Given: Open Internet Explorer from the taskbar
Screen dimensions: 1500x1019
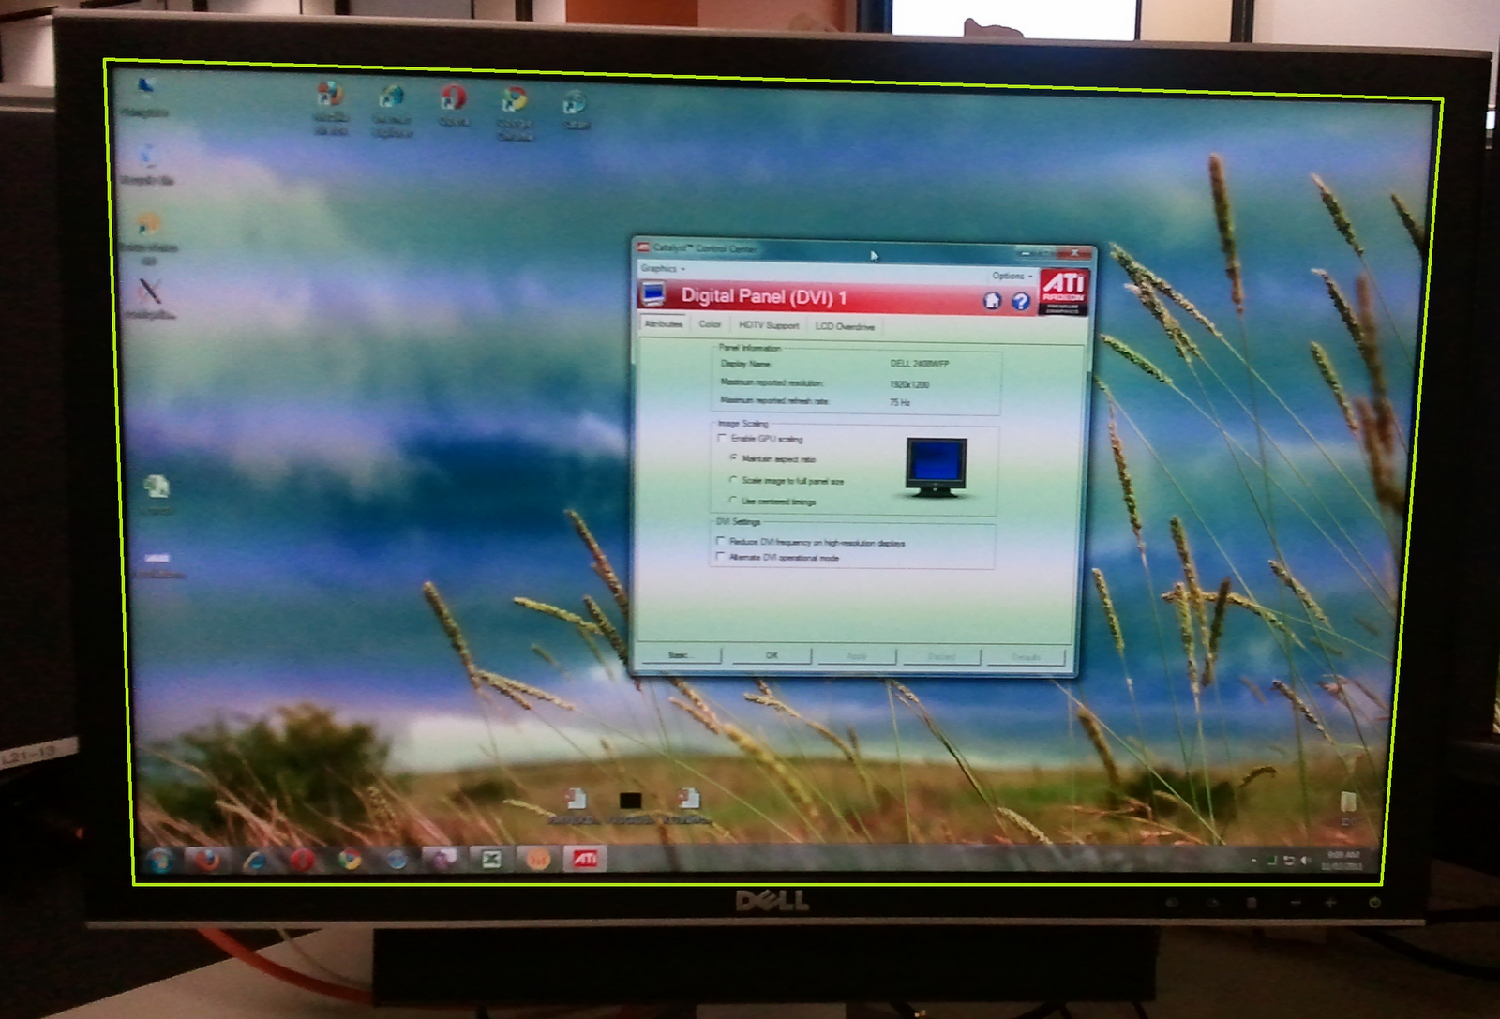Looking at the screenshot, I should [x=255, y=860].
